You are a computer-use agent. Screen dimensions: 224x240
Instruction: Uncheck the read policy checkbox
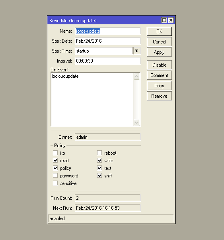(55, 160)
